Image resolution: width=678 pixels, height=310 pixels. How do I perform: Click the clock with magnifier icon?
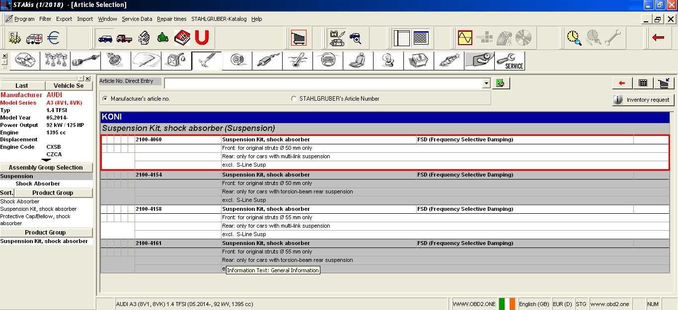click(x=574, y=38)
